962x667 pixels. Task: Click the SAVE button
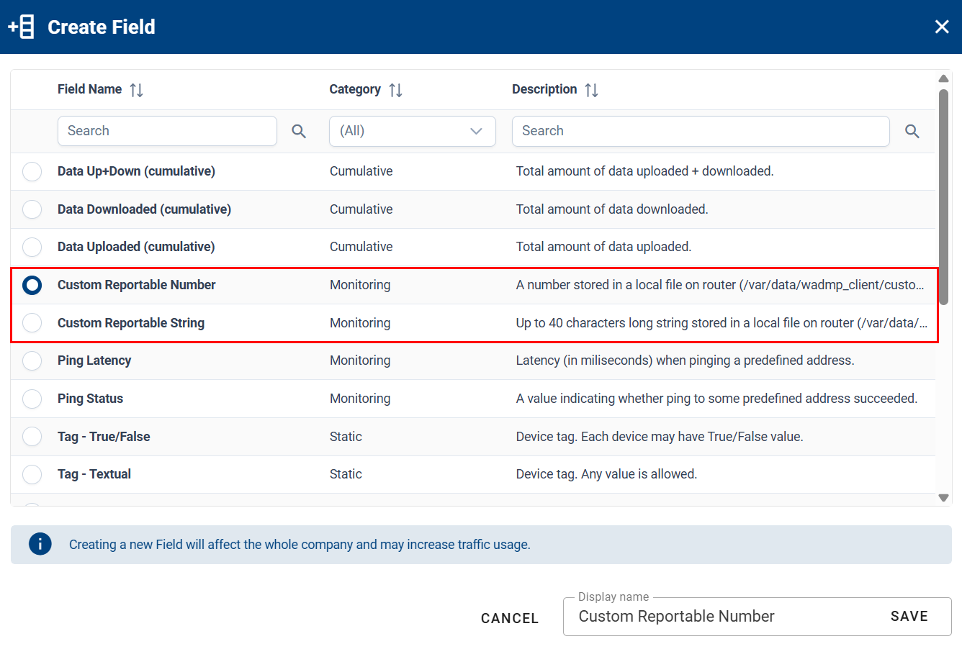click(x=909, y=616)
